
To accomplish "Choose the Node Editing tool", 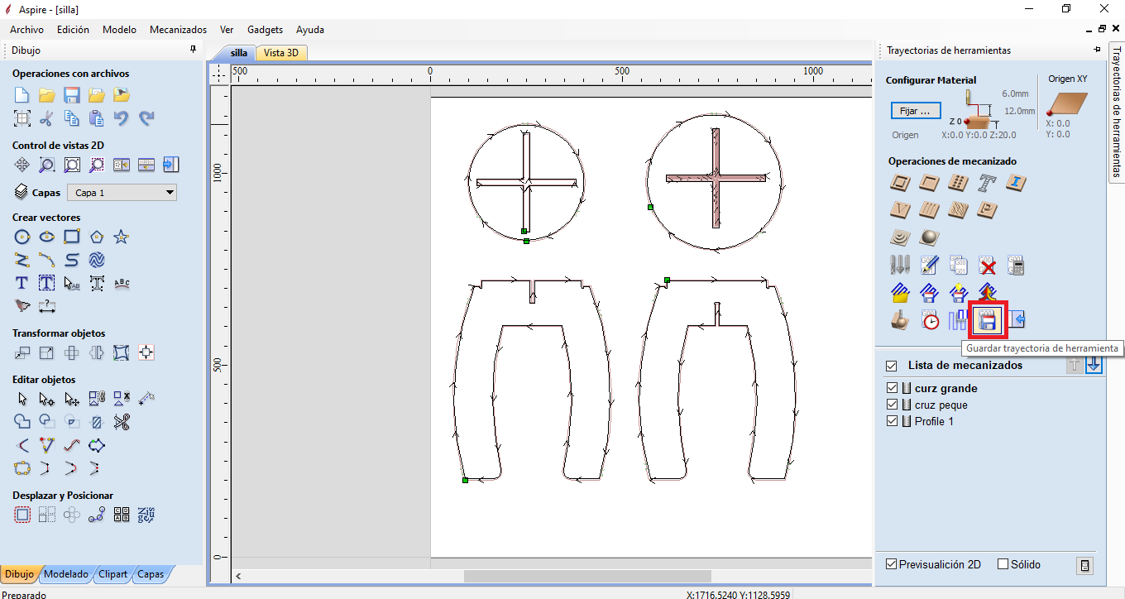I will pyautogui.click(x=47, y=399).
